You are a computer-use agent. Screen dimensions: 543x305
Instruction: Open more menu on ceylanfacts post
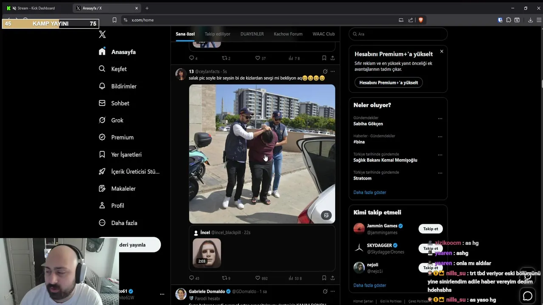click(x=333, y=72)
